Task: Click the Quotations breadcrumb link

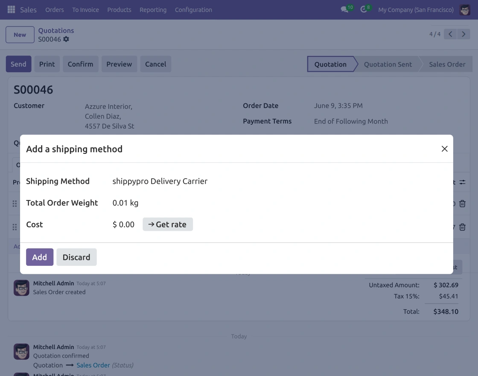Action: point(56,30)
